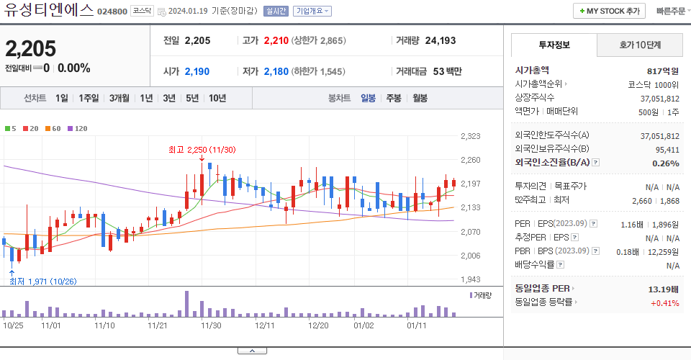Click the 시가총액 value 817억원
Screen dimensions: 691x360
point(663,71)
